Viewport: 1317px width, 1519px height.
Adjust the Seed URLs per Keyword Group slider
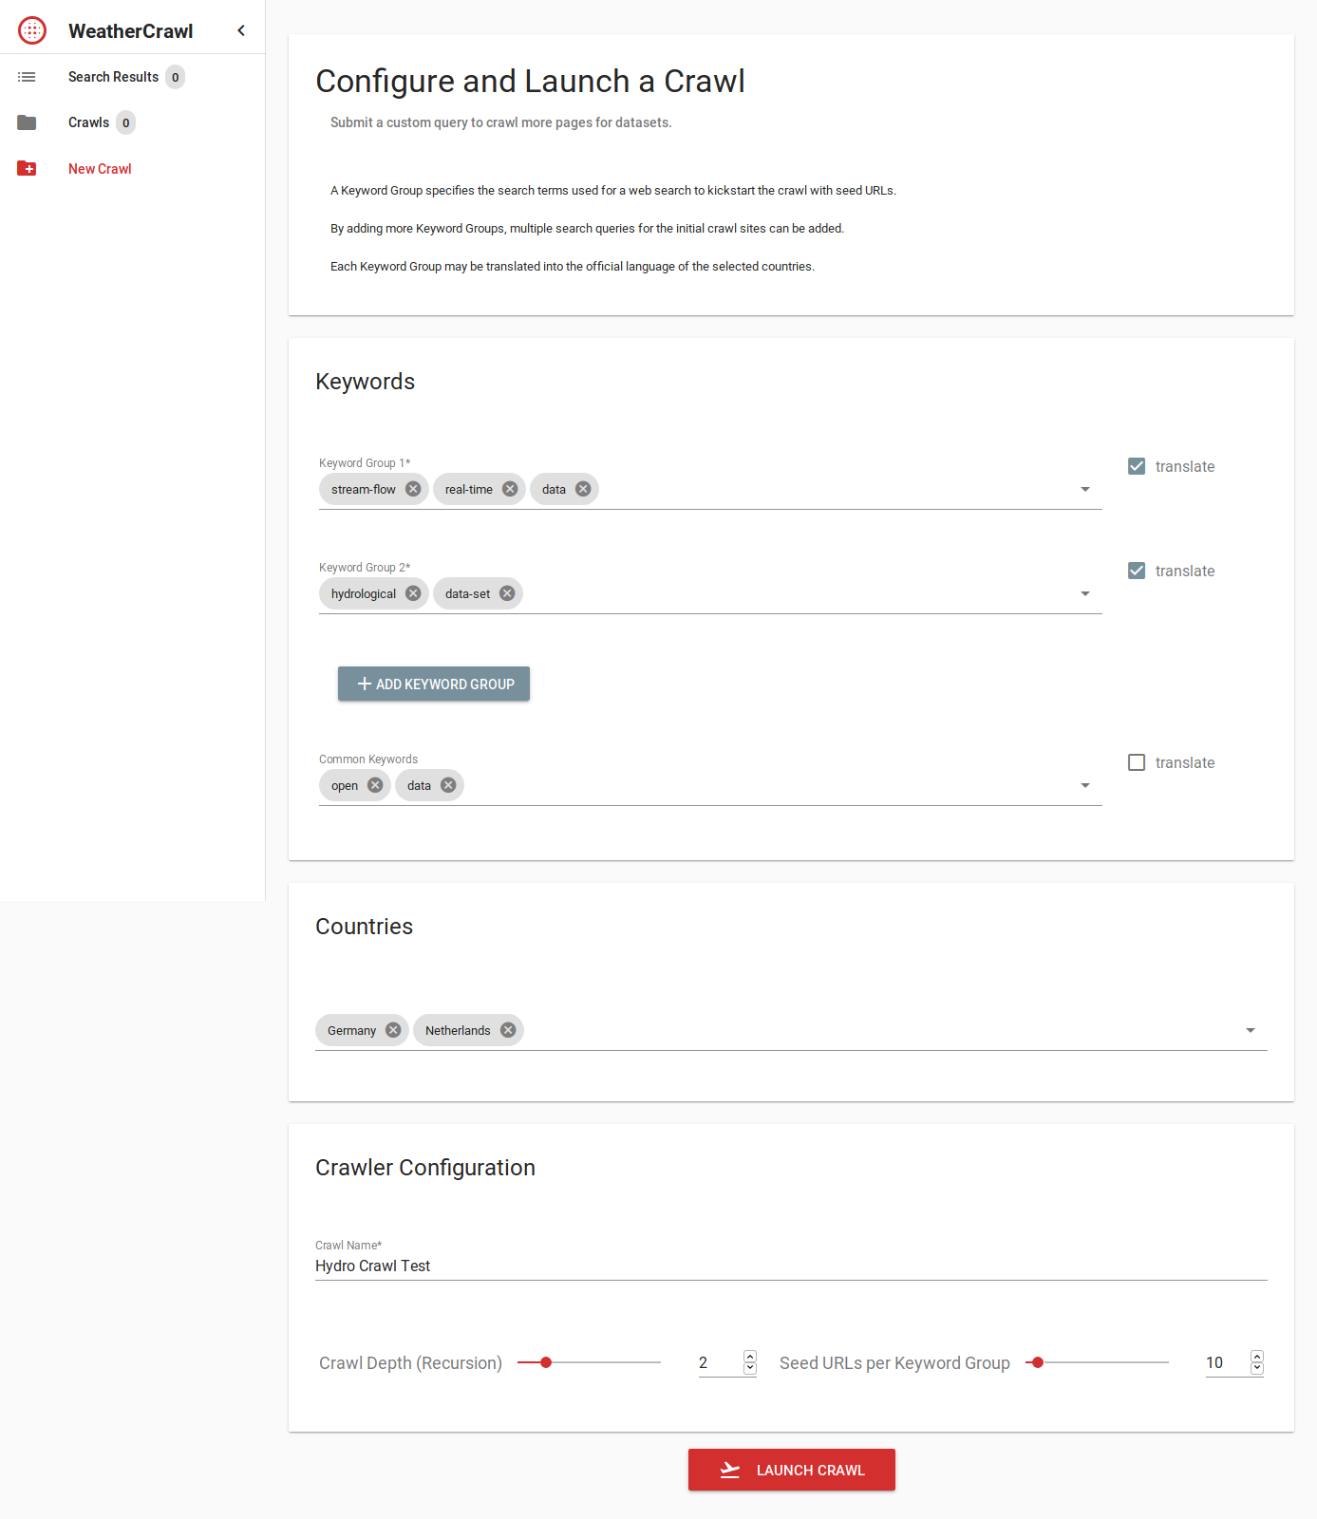pyautogui.click(x=1038, y=1362)
